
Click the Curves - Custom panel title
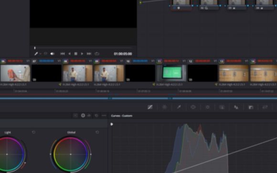(x=121, y=116)
